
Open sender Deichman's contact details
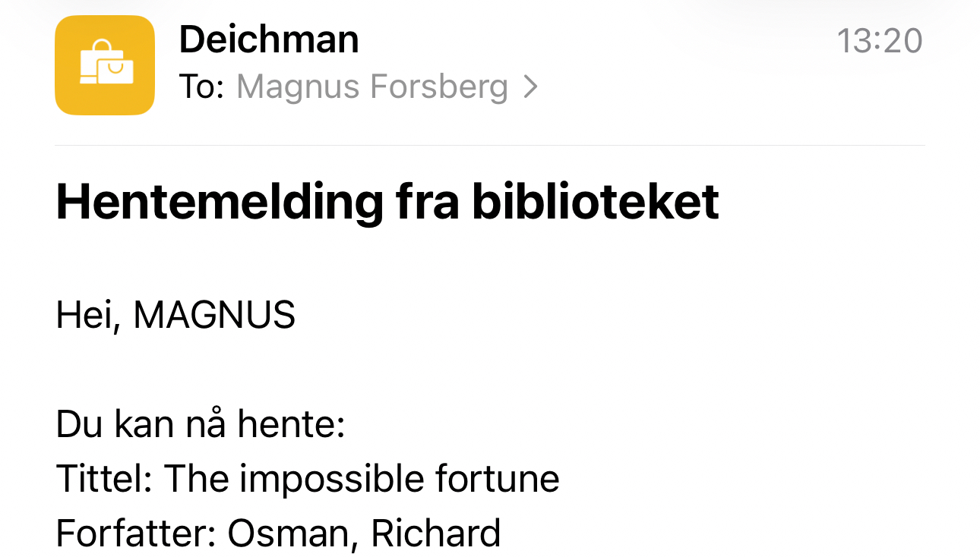click(269, 39)
